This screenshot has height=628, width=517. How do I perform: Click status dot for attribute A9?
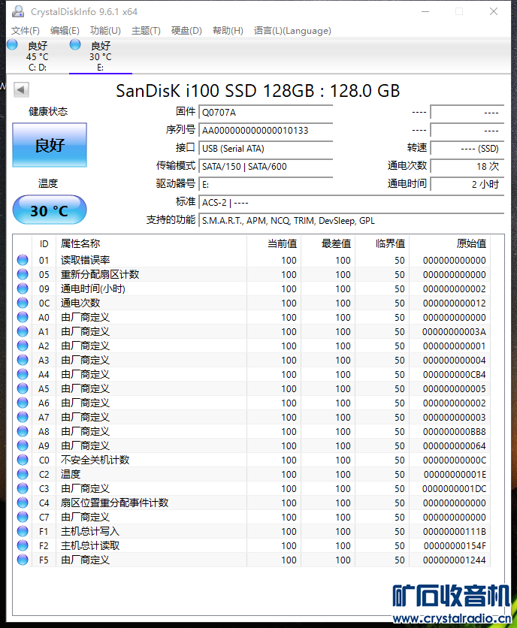coord(23,445)
